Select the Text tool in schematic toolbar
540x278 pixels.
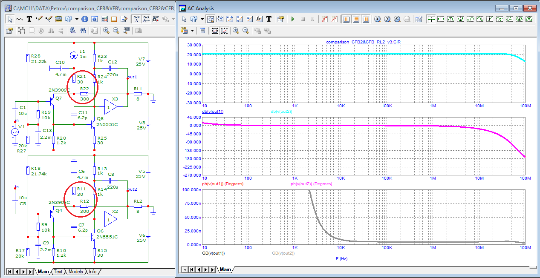[29, 19]
